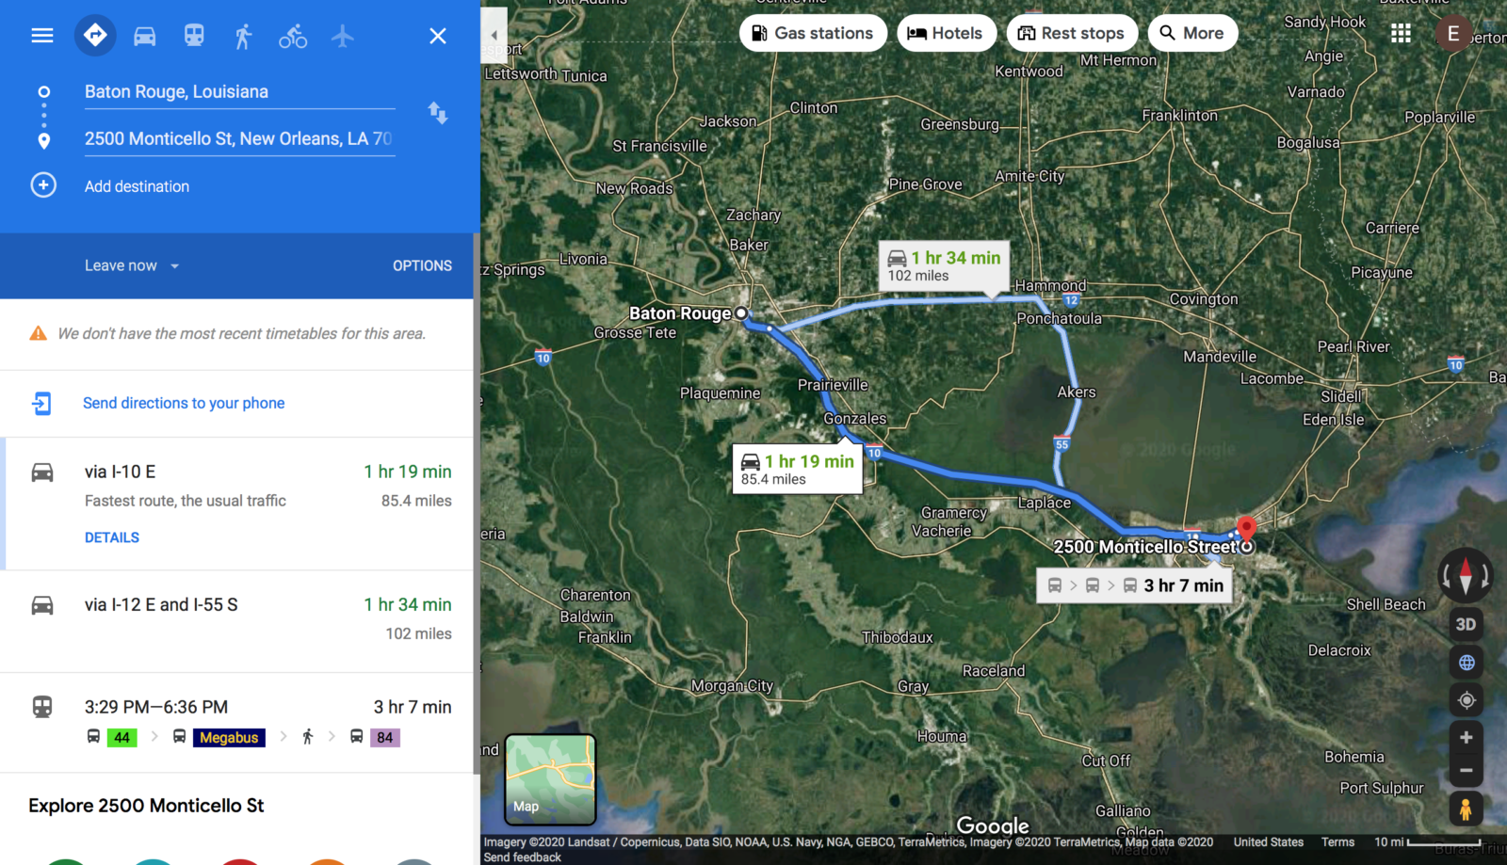Open the Leave now dropdown

tap(132, 265)
